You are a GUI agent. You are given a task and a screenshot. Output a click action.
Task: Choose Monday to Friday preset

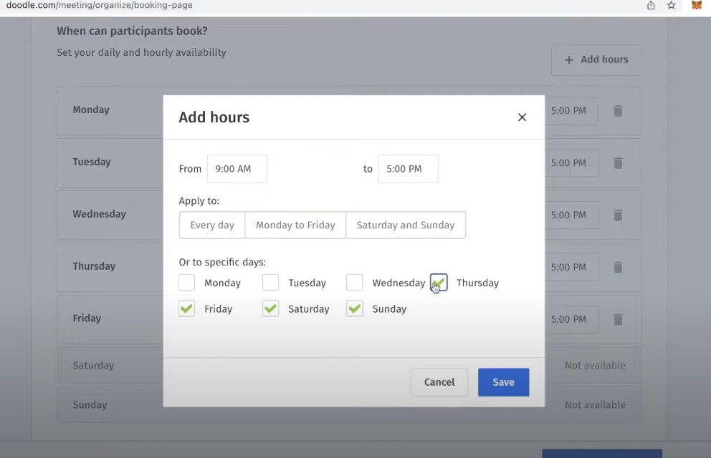pos(295,225)
